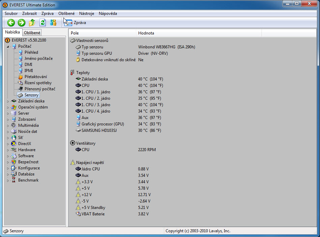Click the Databáze icon in tree
This screenshot has height=237, width=320.
14,174
